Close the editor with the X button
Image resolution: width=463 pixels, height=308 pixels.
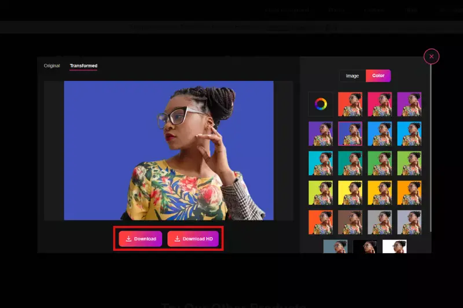pyautogui.click(x=431, y=56)
